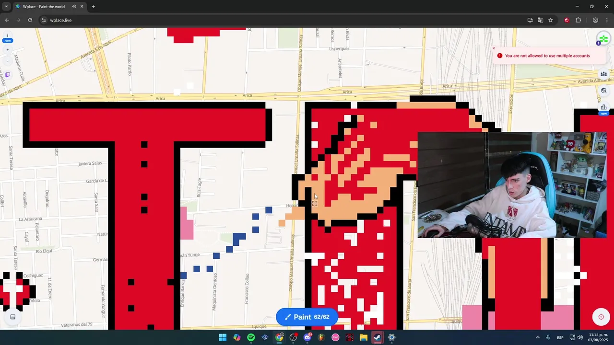The image size is (614, 345).
Task: Open site information icon in address bar
Action: (44, 20)
